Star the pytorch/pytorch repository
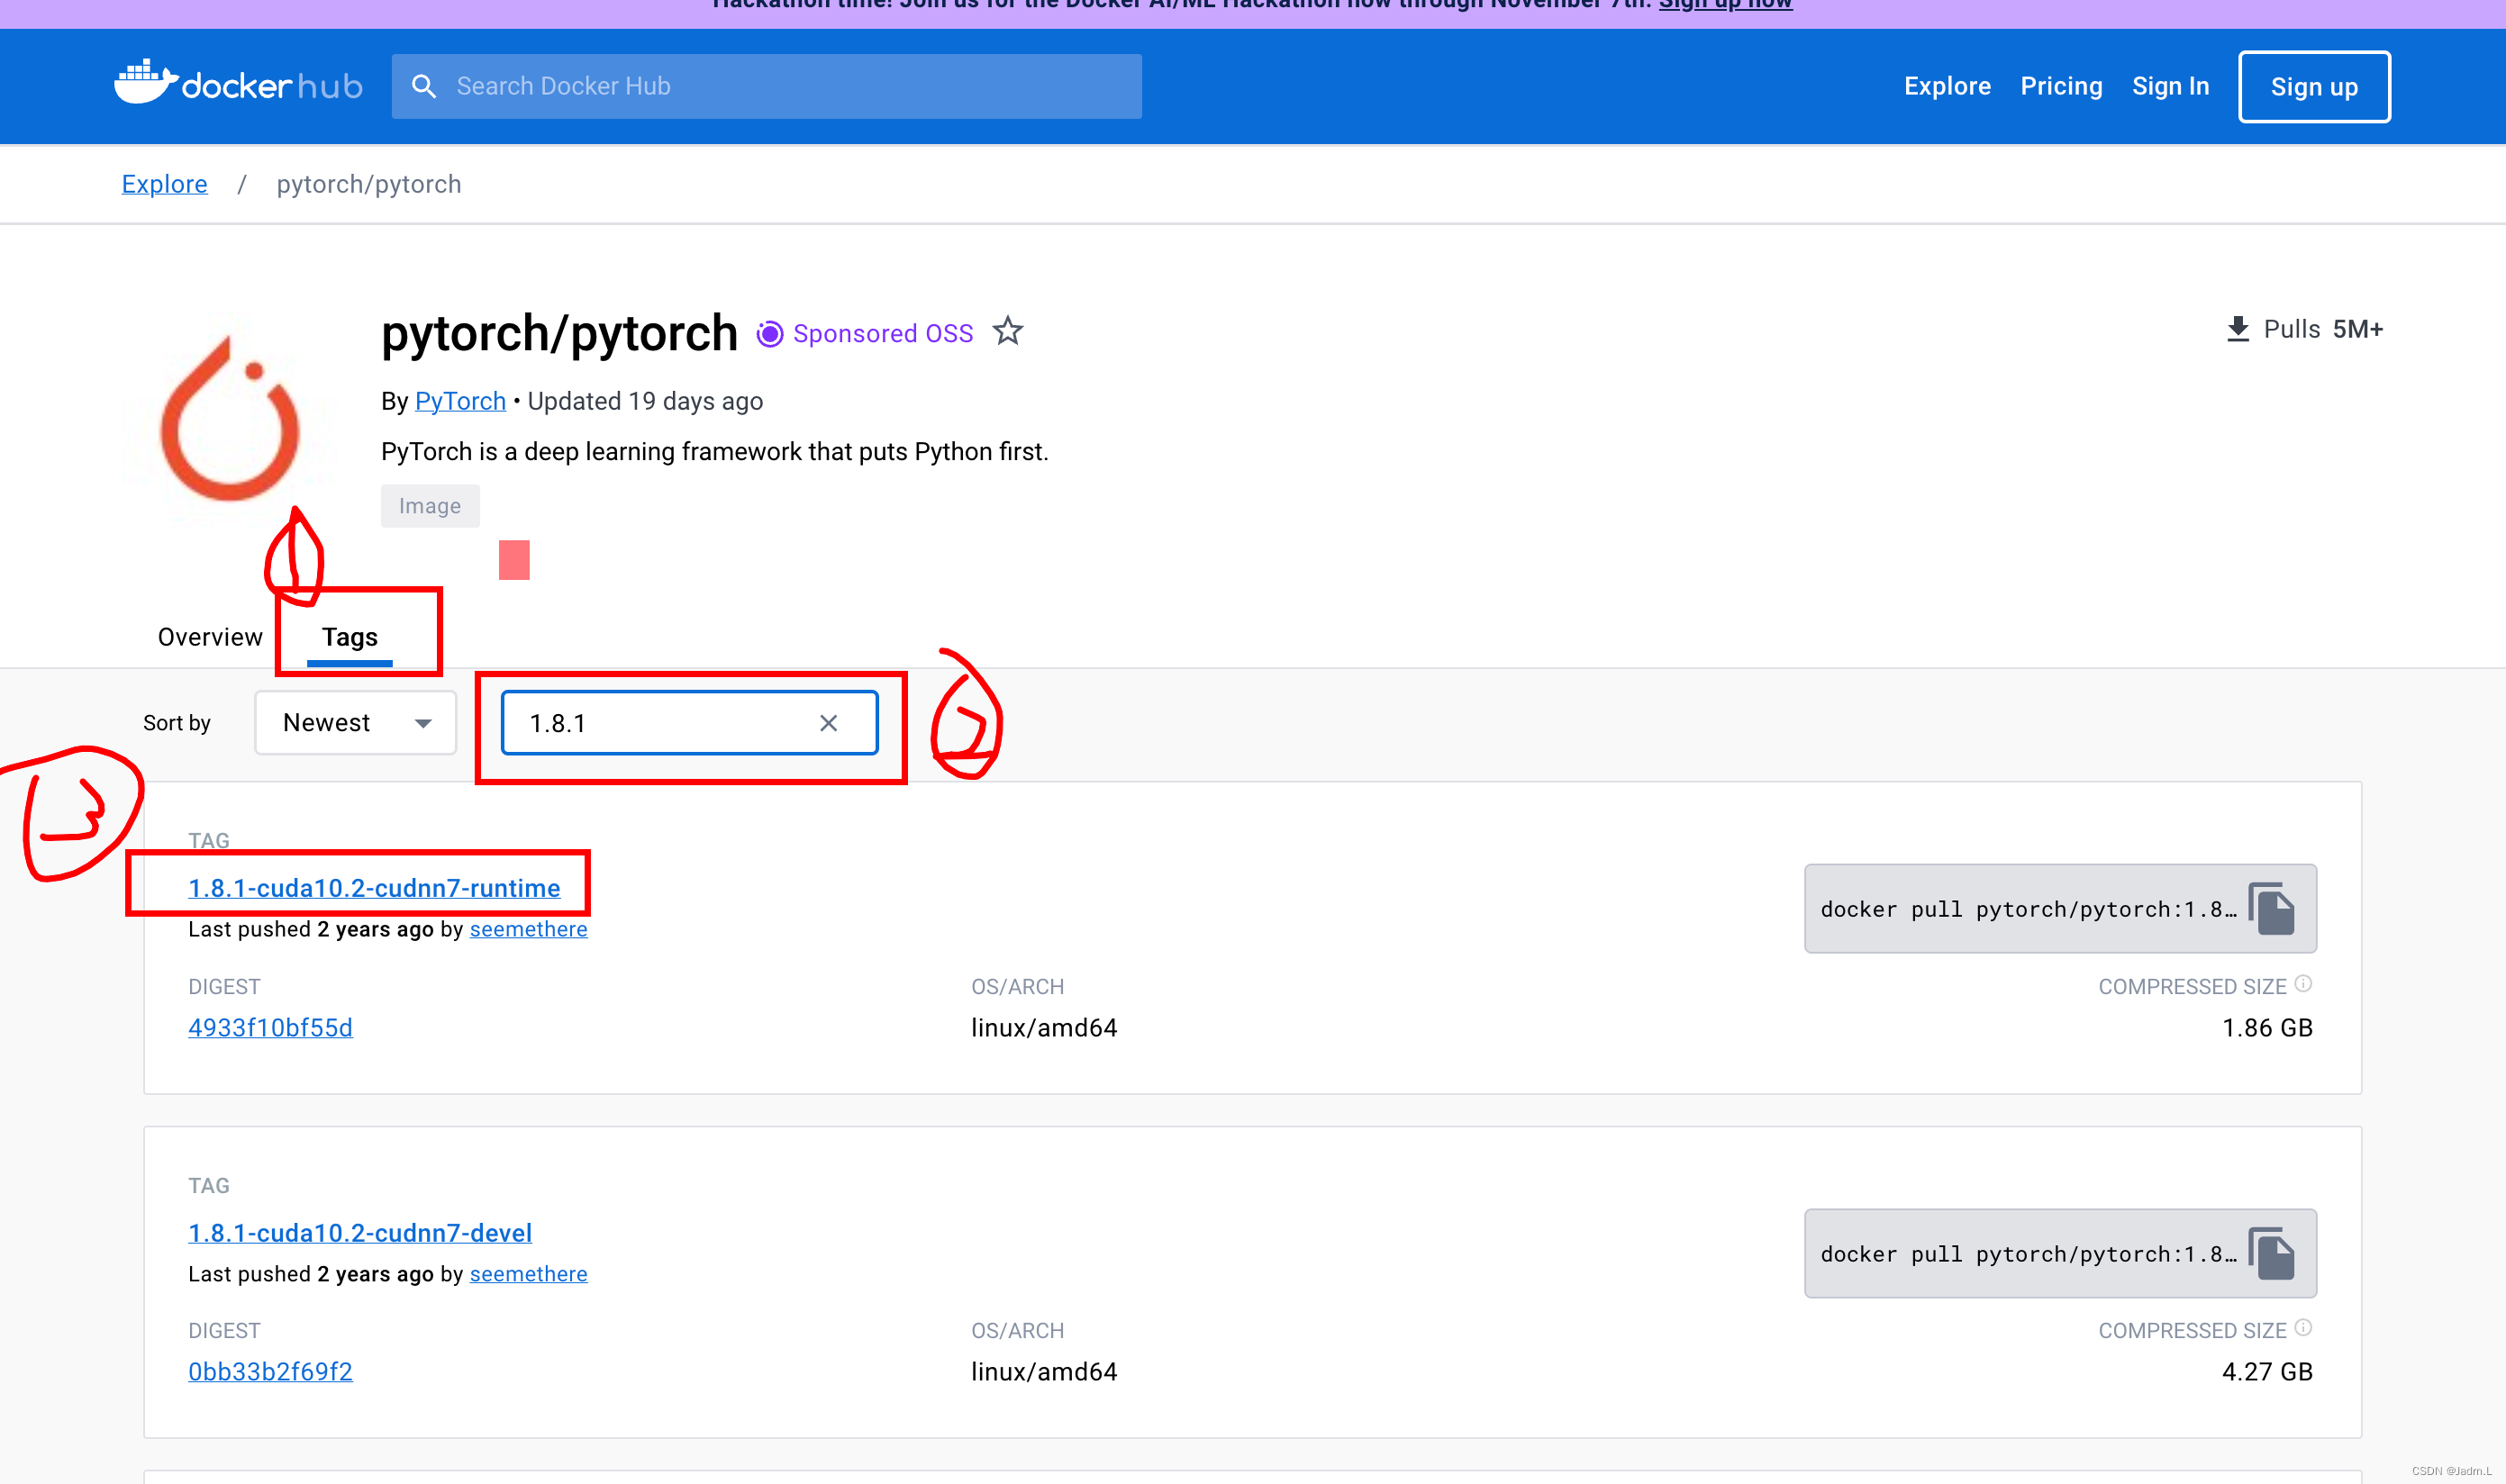The image size is (2506, 1484). coord(1007,331)
